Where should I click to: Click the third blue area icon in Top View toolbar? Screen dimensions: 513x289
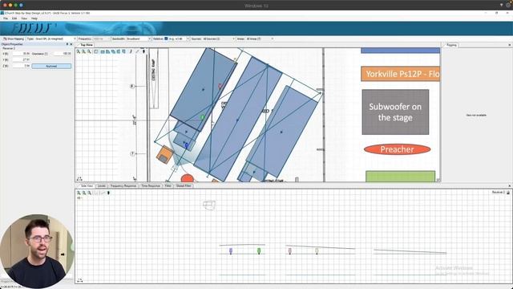(x=113, y=51)
